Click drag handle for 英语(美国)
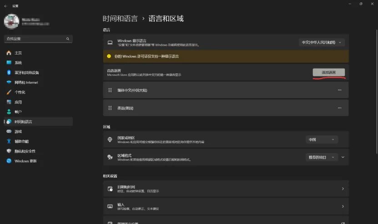 tap(110, 108)
